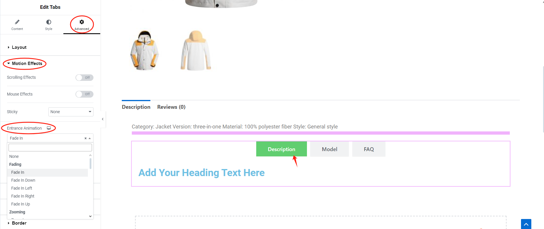544x229 pixels.
Task: Expand the Border section
Action: tap(17, 223)
